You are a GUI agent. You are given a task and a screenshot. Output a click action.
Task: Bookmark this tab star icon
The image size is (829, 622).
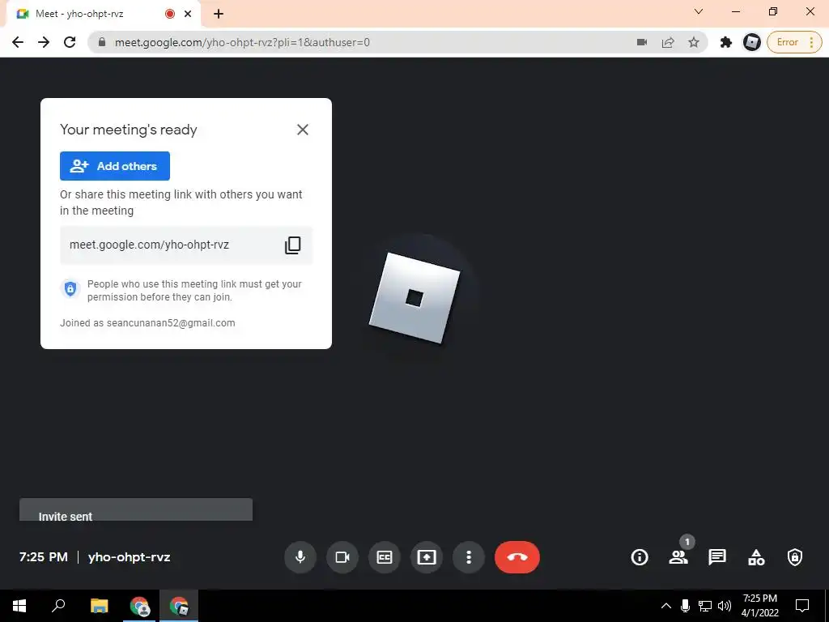coord(694,42)
